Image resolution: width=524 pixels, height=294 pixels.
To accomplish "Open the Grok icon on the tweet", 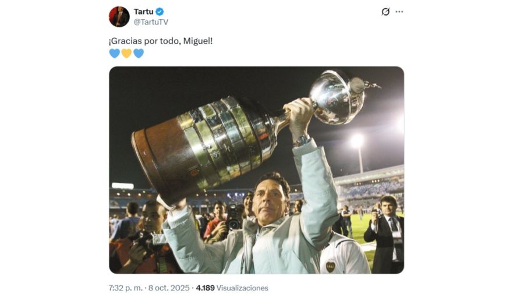I will point(385,12).
